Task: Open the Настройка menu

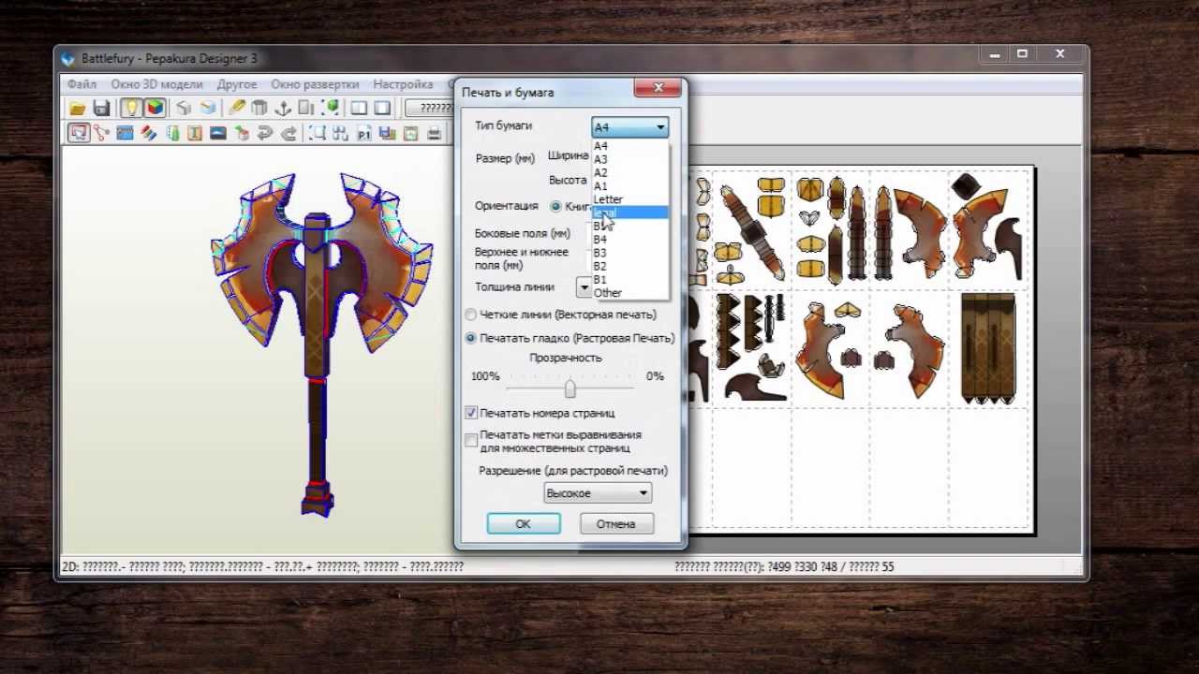Action: pos(403,84)
